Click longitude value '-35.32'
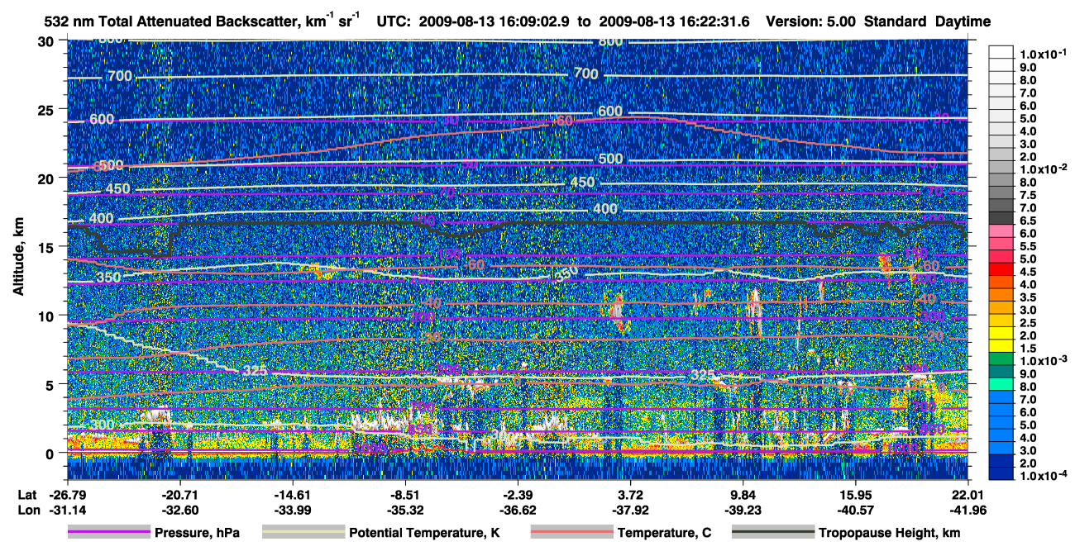 pyautogui.click(x=405, y=510)
